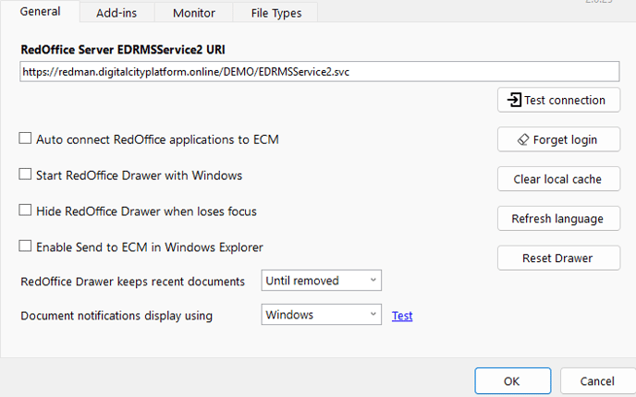This screenshot has height=397, width=636.
Task: Click the eraser icon on Forget login
Action: point(523,139)
